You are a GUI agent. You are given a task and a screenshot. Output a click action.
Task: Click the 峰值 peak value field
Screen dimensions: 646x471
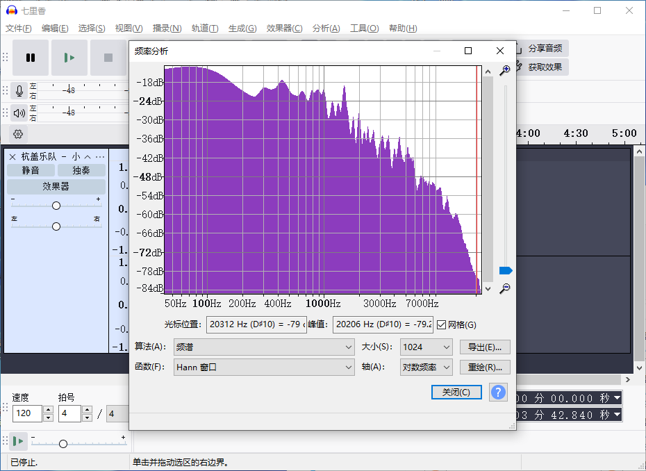(384, 324)
